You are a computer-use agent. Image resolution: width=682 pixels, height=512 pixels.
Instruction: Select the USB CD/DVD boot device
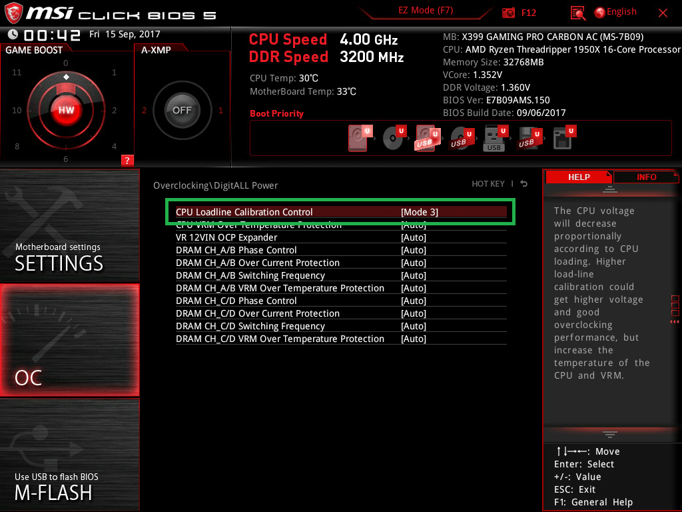pyautogui.click(x=461, y=139)
